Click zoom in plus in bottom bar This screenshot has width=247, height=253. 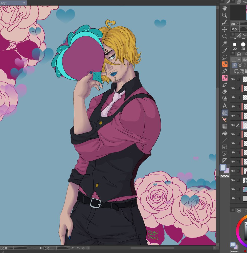click(35, 248)
